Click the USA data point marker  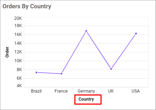pos(136,34)
